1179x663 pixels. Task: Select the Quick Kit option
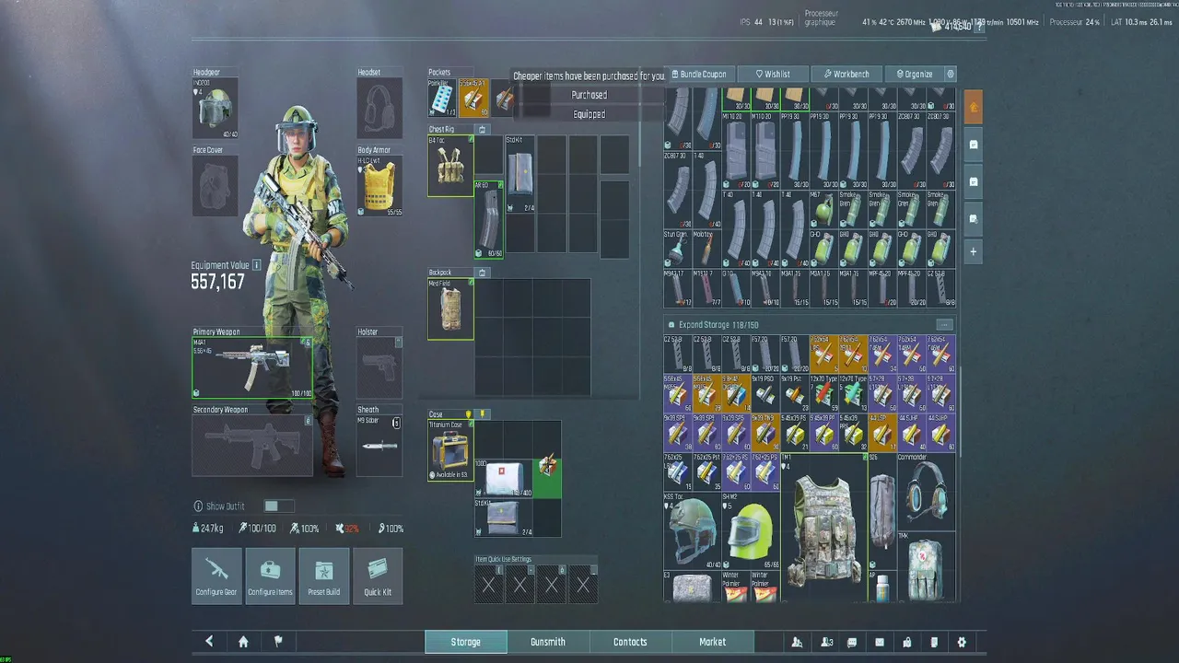tap(378, 576)
